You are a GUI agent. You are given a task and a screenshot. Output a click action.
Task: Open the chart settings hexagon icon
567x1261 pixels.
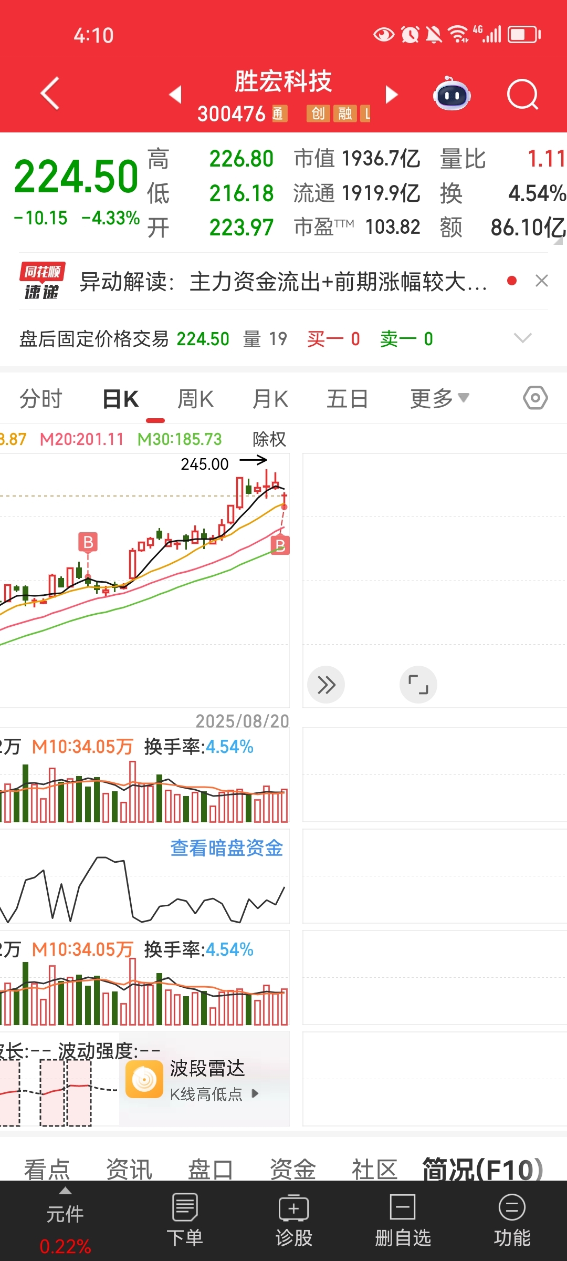pos(535,398)
